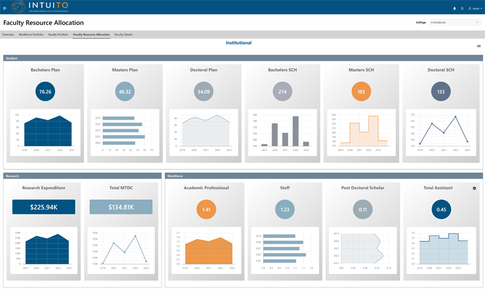This screenshot has width=485, height=290.
Task: Click the Post Doctoral Scholar chart
Action: point(363,251)
